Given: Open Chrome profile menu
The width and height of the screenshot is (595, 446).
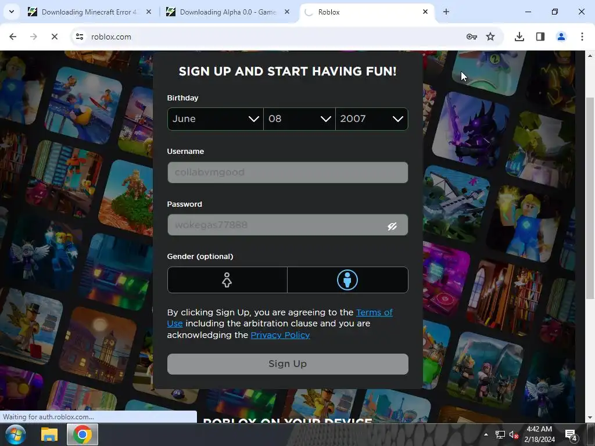Looking at the screenshot, I should point(561,37).
